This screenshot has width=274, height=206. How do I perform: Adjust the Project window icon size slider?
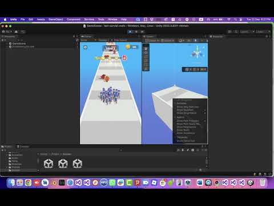tap(200, 170)
